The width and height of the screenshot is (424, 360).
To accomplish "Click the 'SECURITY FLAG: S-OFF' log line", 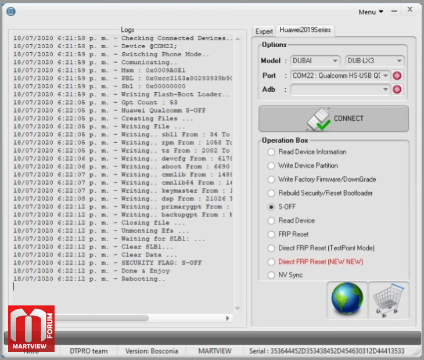I will pos(107,263).
